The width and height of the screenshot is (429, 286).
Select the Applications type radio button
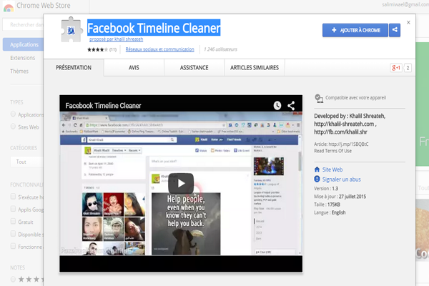tap(13, 114)
